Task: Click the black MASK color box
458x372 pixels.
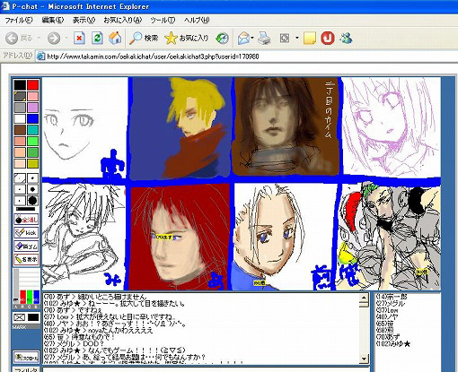Action: (x=33, y=317)
